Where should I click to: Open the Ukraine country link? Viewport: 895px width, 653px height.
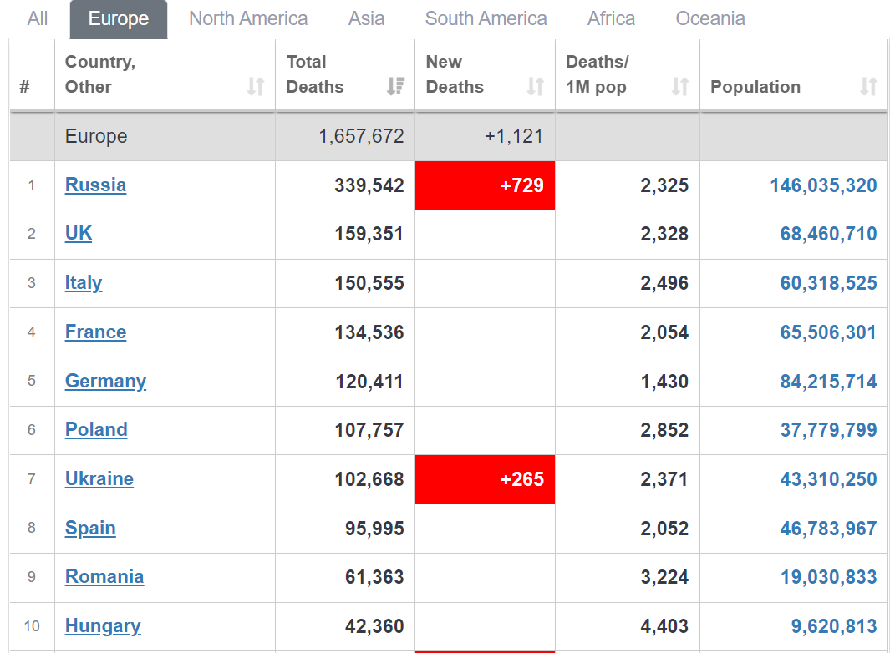click(x=99, y=478)
